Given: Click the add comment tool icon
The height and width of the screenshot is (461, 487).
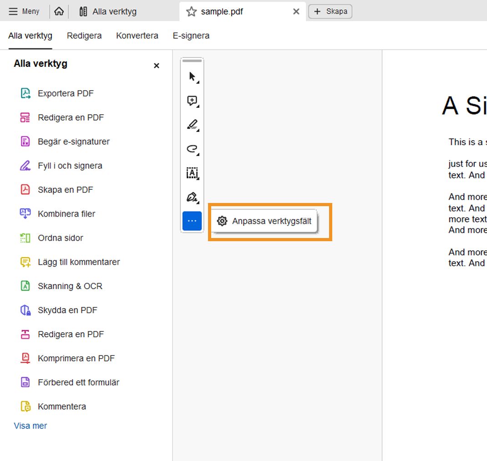Looking at the screenshot, I should [192, 101].
